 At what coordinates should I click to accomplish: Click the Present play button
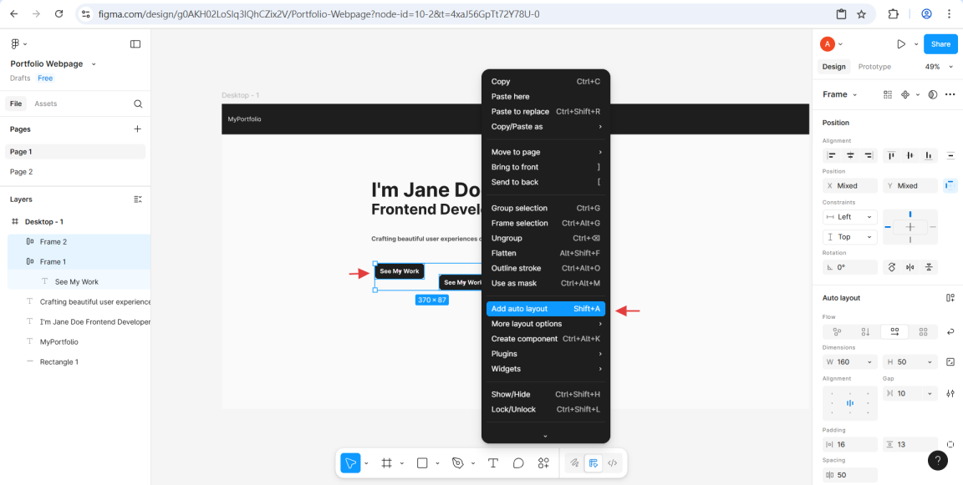coord(900,44)
